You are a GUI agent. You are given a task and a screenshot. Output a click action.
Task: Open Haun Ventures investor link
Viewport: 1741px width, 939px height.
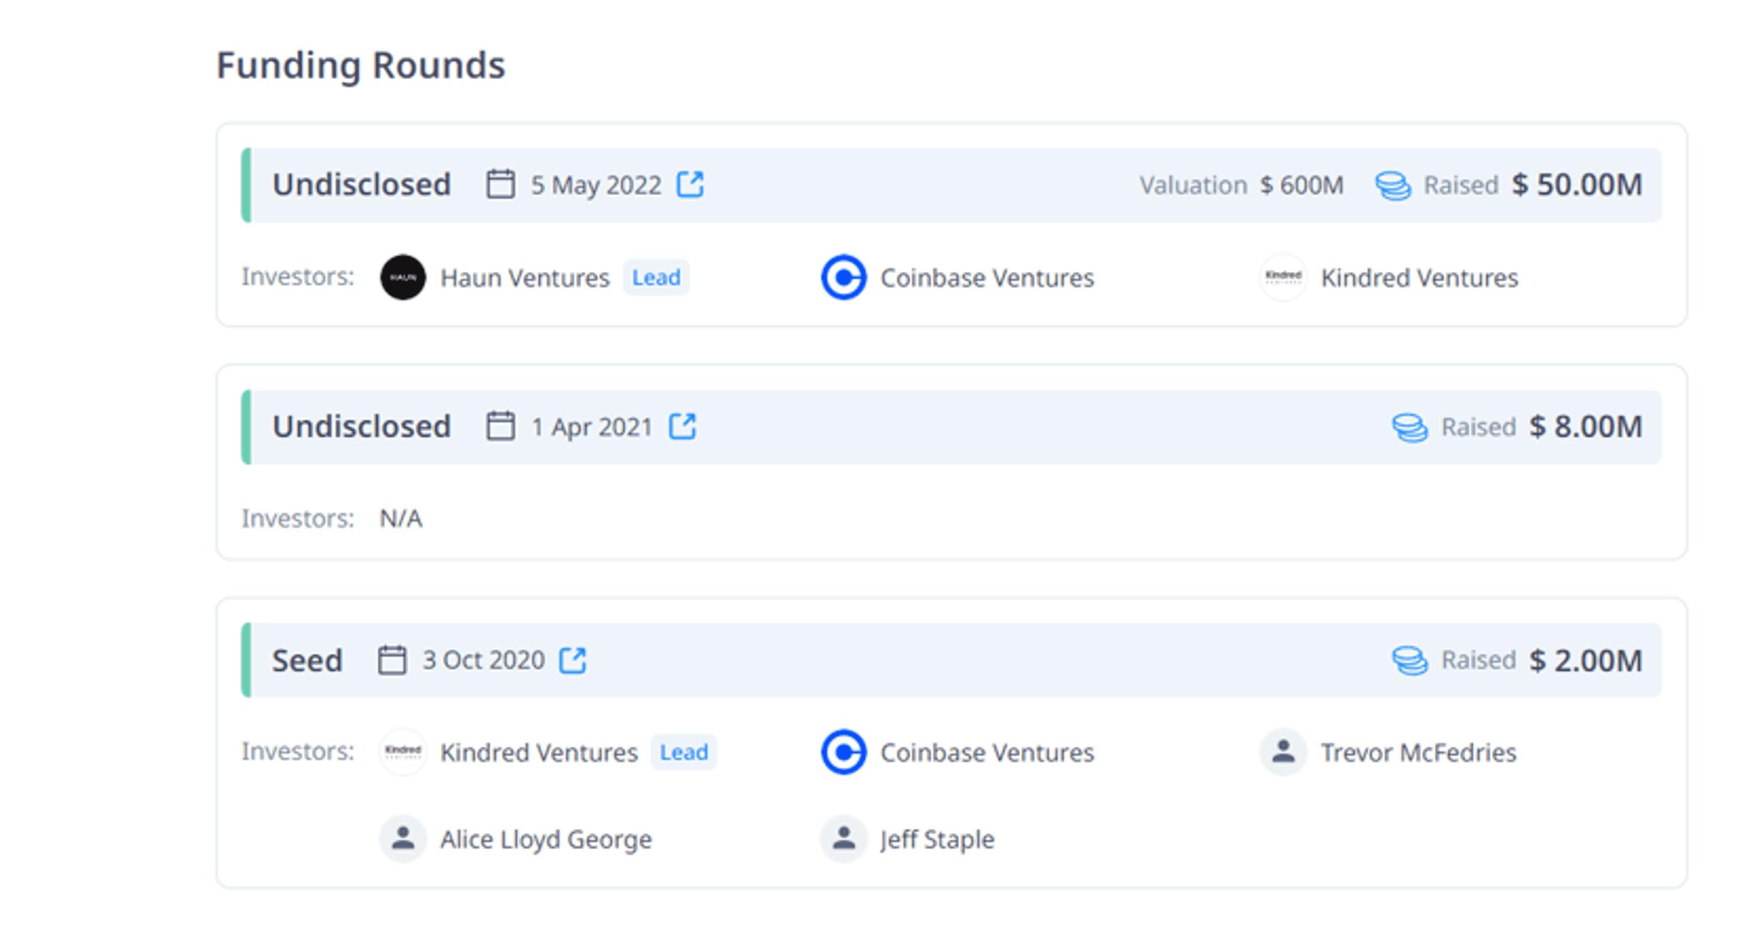coord(524,277)
